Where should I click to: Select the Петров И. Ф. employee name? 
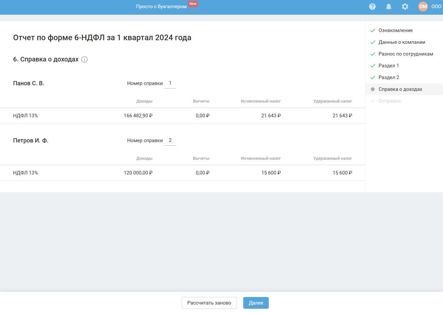click(x=31, y=140)
